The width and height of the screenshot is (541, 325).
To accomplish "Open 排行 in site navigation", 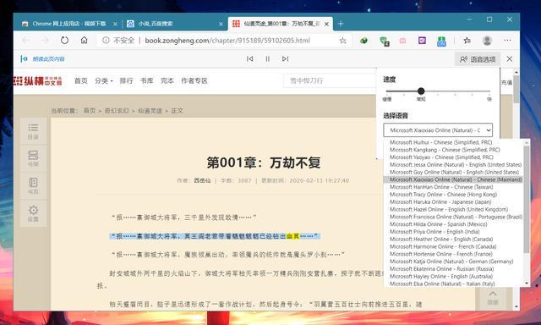I will pos(126,80).
